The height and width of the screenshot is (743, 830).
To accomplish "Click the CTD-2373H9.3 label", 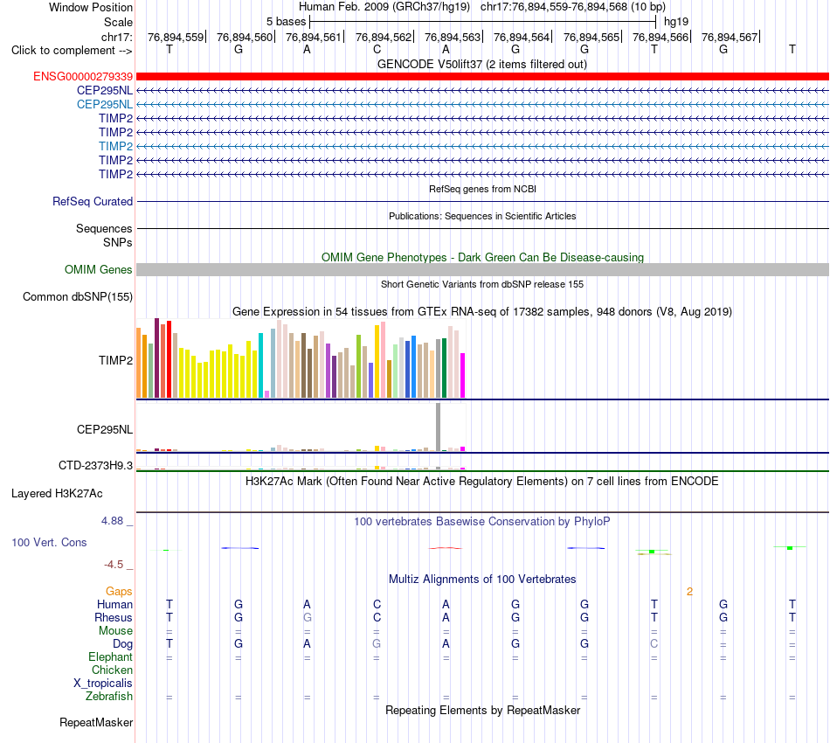I will point(95,466).
